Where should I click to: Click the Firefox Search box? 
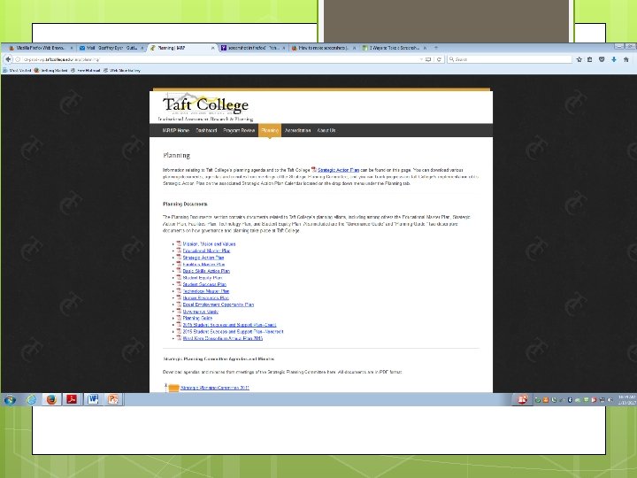[510, 59]
